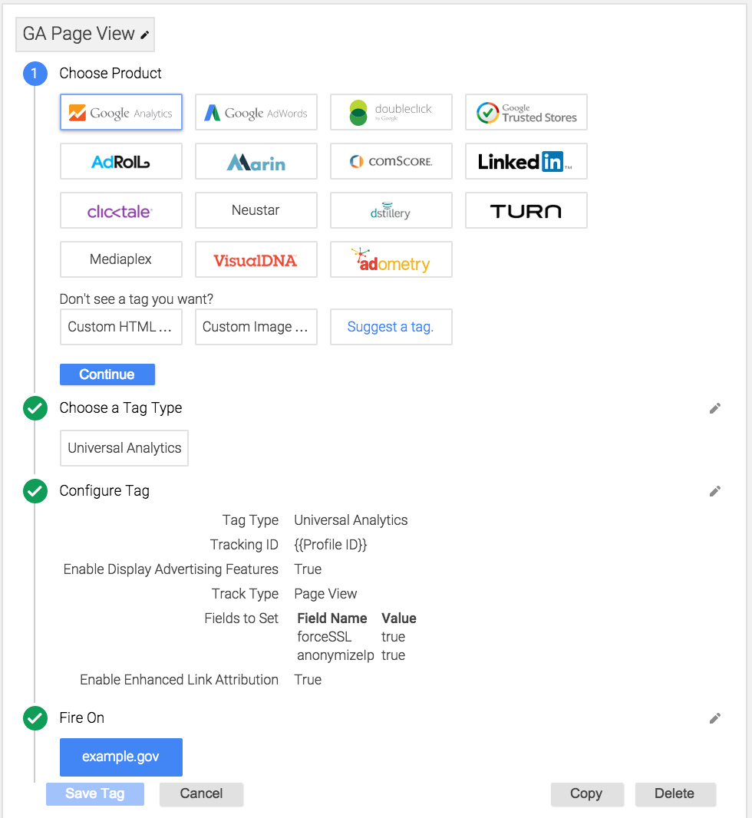The width and height of the screenshot is (752, 818).
Task: Click the Choose Product heading
Action: click(110, 73)
